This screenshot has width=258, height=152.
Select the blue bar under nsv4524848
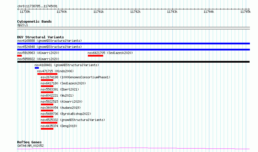[x=133, y=50]
